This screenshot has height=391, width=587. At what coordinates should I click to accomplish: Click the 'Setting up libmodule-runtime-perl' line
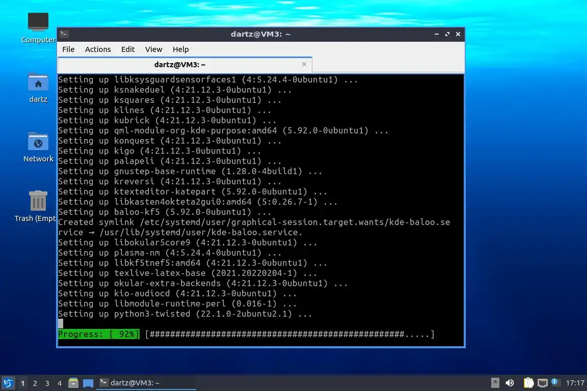click(177, 303)
